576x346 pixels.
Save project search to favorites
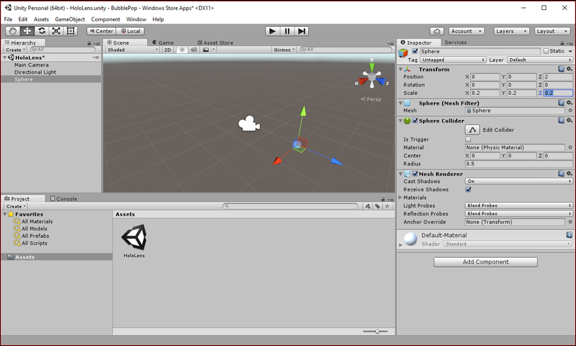(x=387, y=206)
